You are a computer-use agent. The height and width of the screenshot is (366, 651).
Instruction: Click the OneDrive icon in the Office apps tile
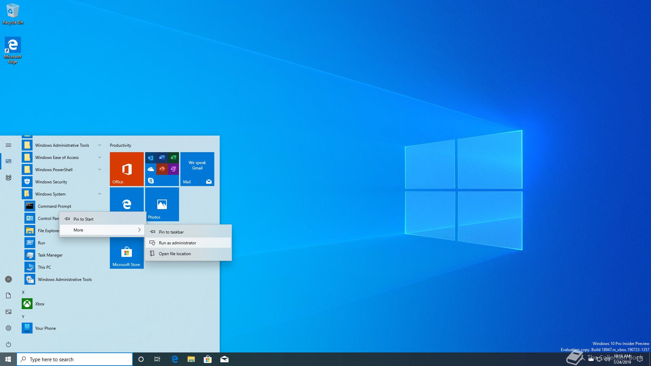(x=151, y=169)
